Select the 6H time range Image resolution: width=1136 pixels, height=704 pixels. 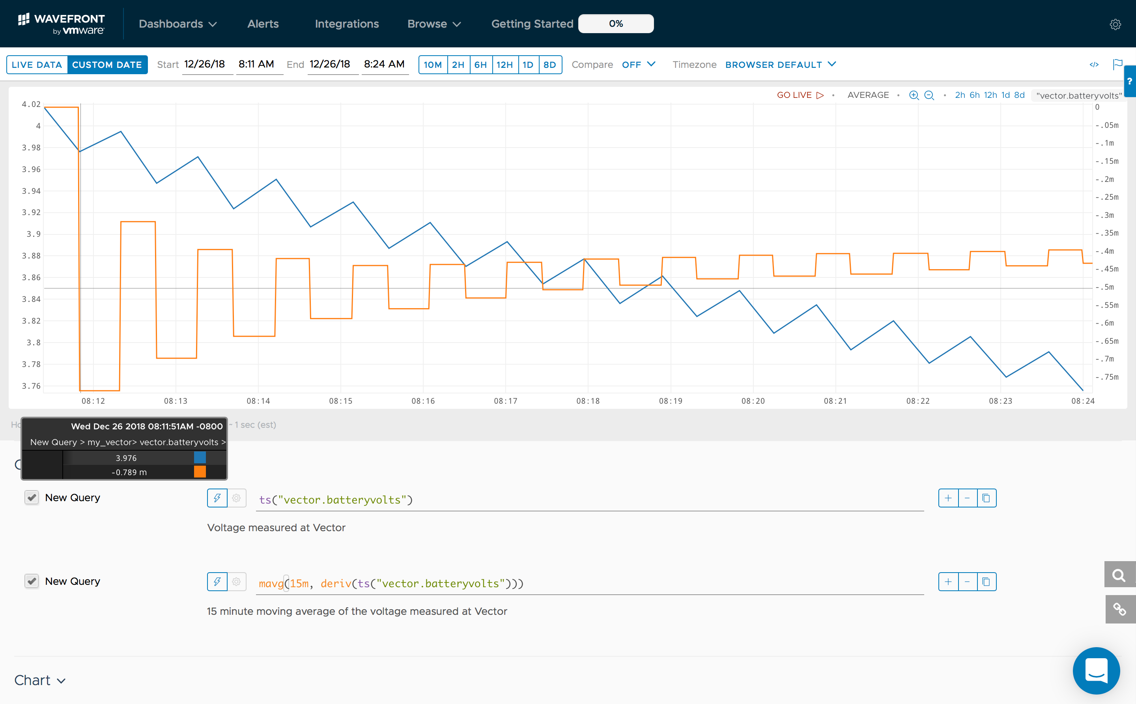(481, 65)
